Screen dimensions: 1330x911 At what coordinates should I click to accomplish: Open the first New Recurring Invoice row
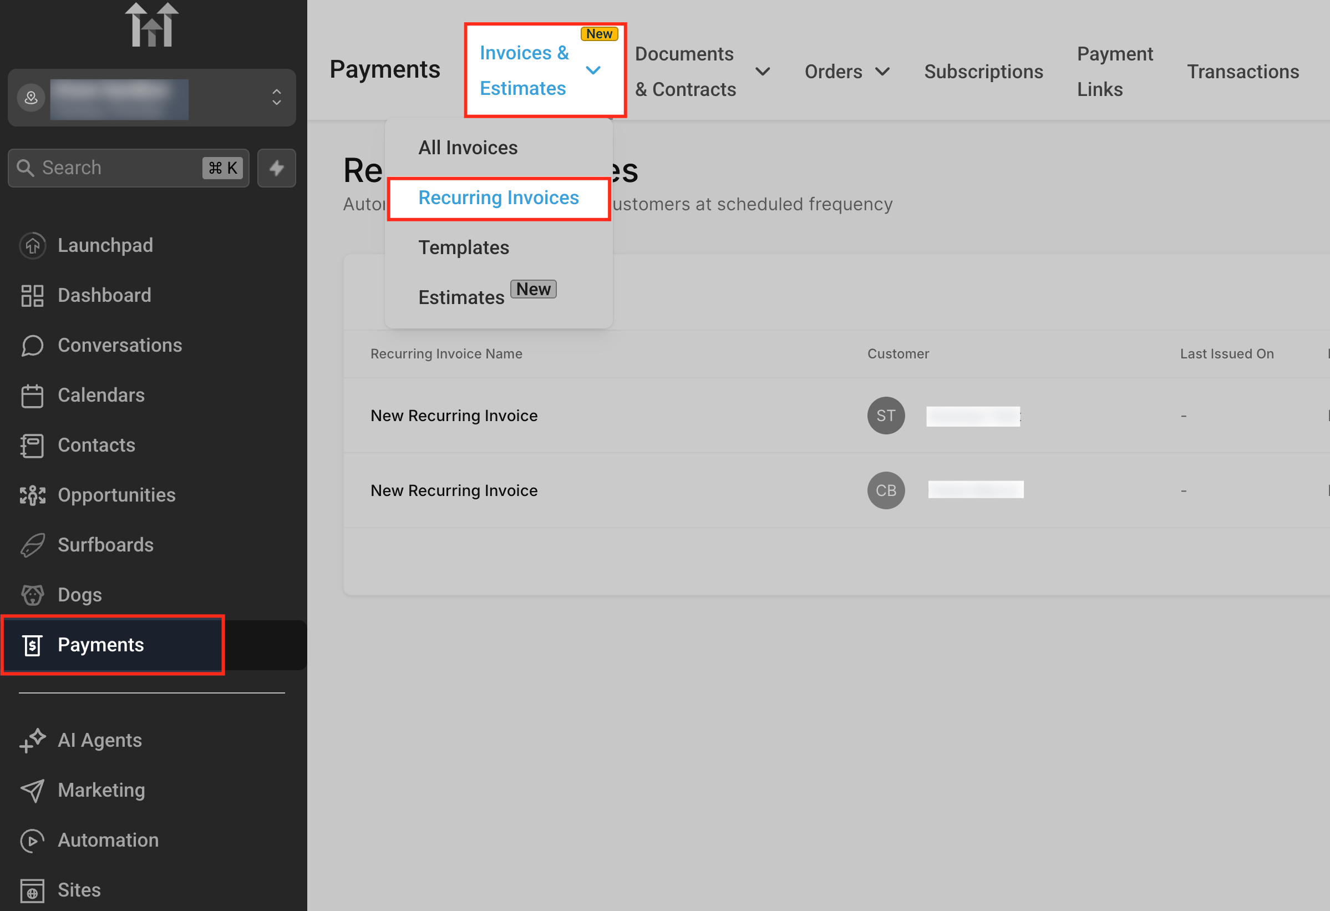pos(454,416)
